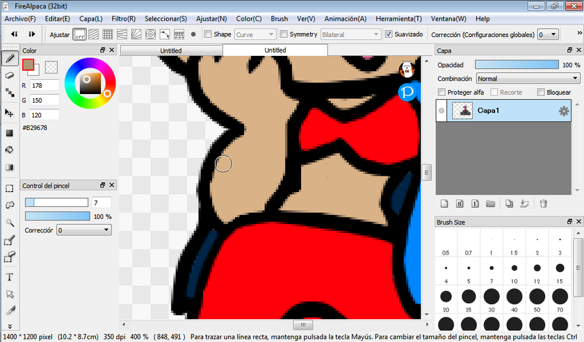Screen dimensions: 584x342
Task: Select the Operation arrow tool
Action: (x=10, y=294)
